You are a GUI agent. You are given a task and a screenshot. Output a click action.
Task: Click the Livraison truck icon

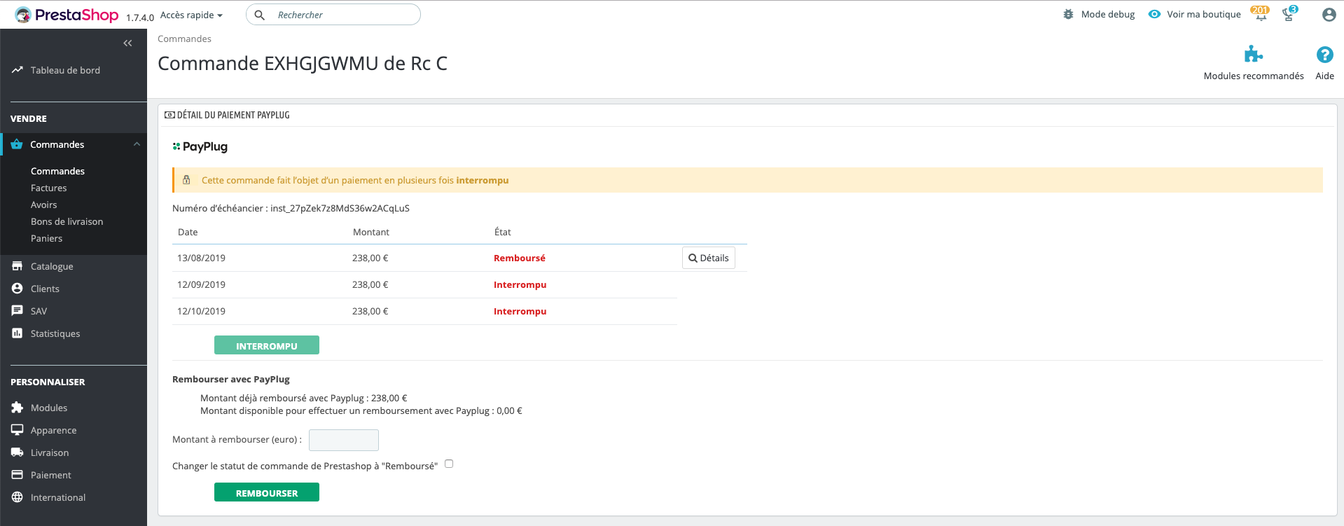[18, 452]
